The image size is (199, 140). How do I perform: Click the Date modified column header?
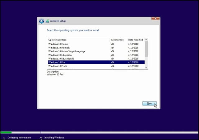(136, 40)
